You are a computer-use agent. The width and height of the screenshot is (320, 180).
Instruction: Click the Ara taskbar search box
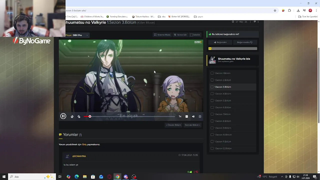click(x=32, y=177)
